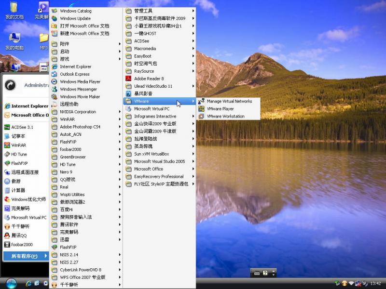Open 计算器 from Start menu
Image resolution: width=386 pixels, height=289 pixels.
point(27,190)
